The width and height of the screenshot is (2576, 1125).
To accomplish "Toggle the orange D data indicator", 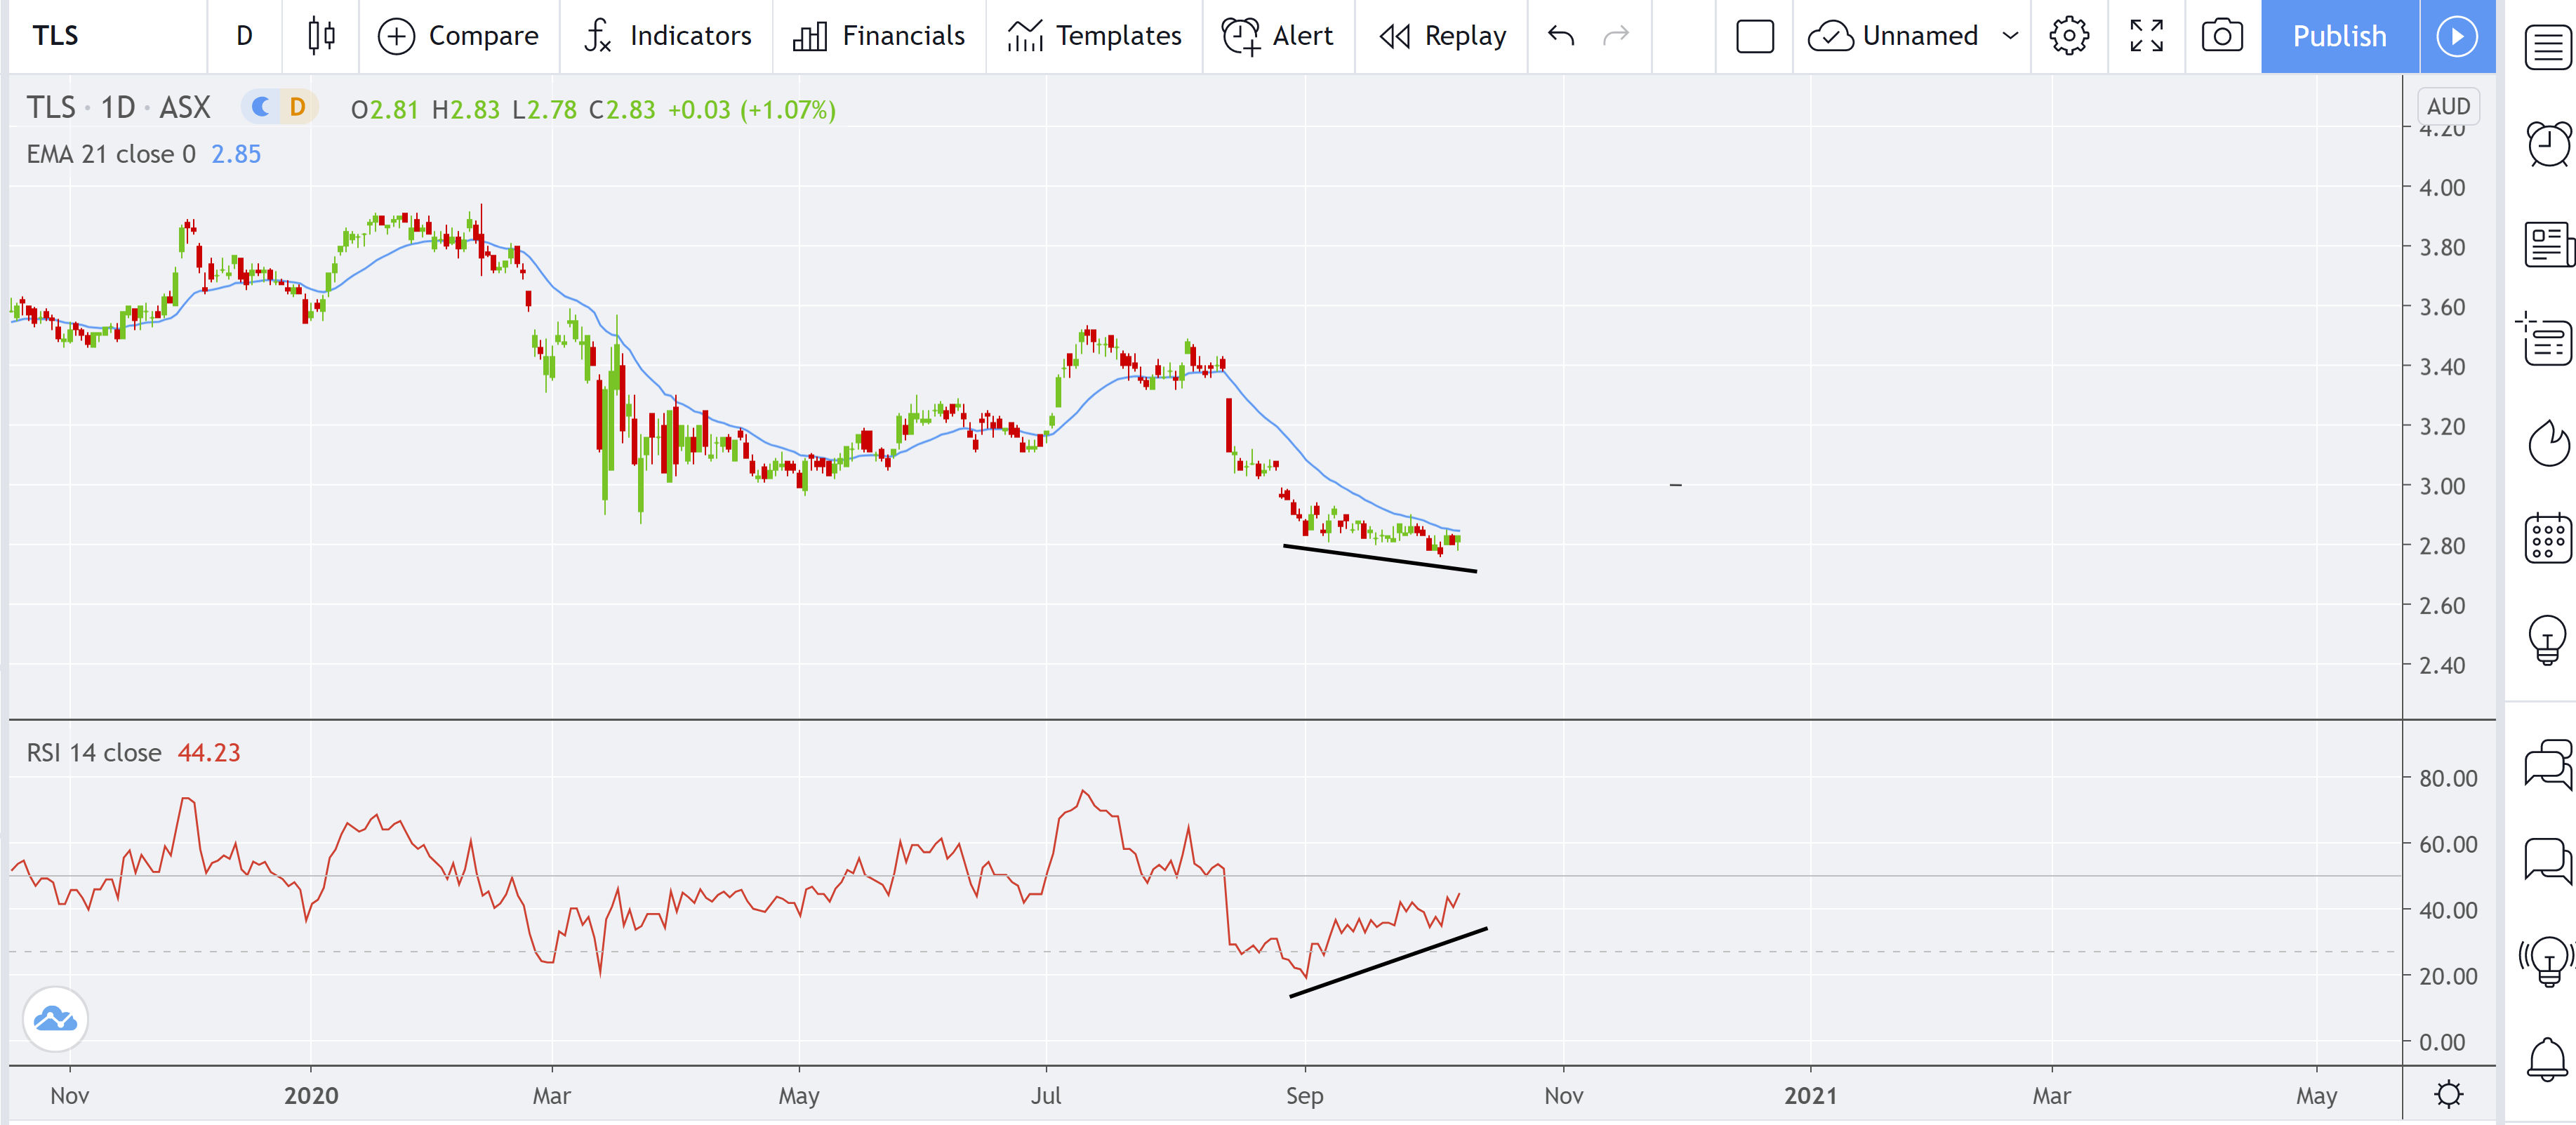I will point(297,107).
